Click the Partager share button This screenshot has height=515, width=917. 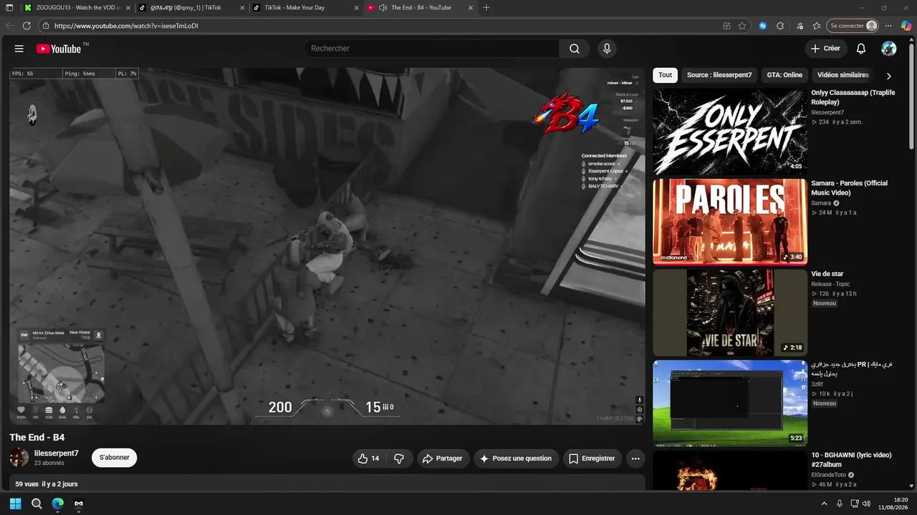coord(442,458)
